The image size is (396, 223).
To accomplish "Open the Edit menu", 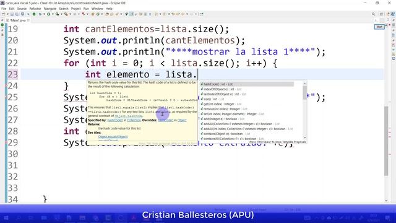I will pos(12,9).
